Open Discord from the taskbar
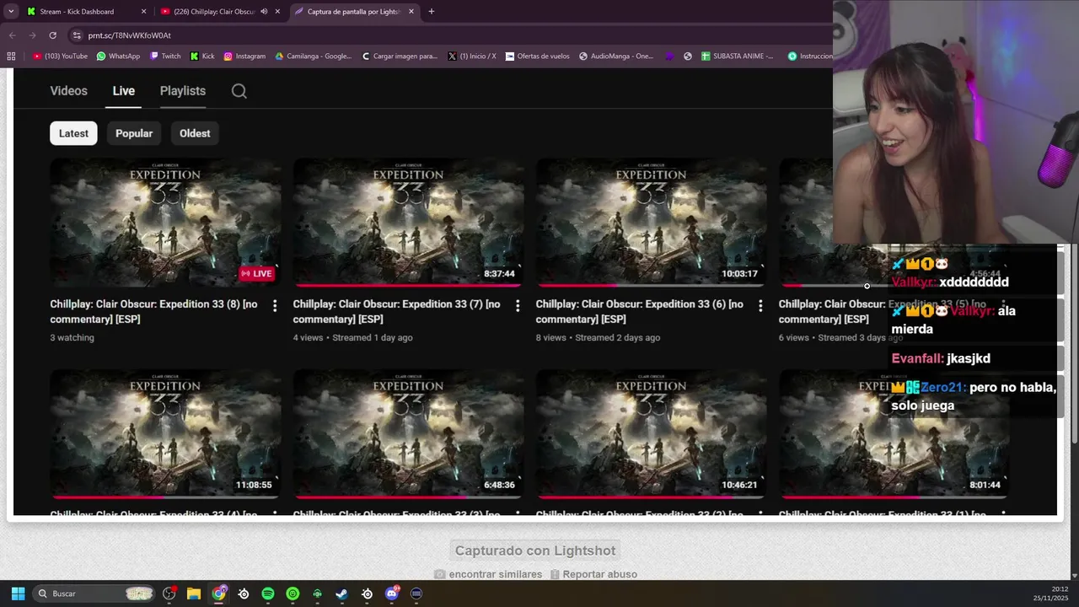The height and width of the screenshot is (607, 1079). 391,594
